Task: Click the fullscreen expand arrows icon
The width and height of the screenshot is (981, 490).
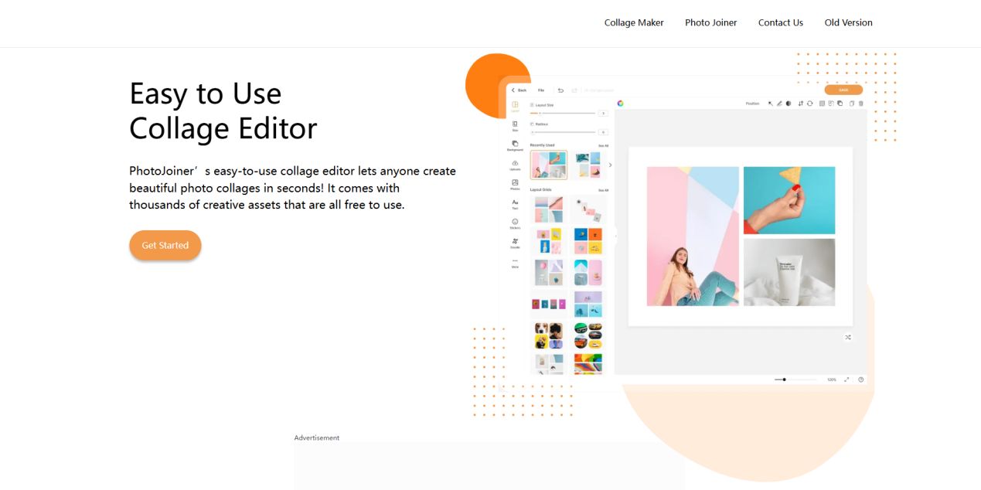Action: 846,379
